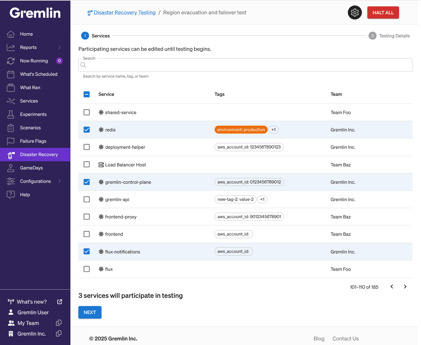Click the Gremlin logo

tap(35, 13)
